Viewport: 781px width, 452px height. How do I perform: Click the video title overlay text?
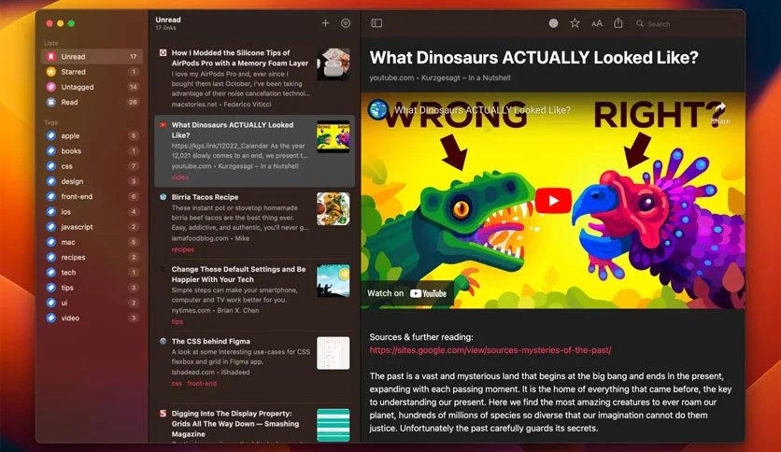(482, 110)
